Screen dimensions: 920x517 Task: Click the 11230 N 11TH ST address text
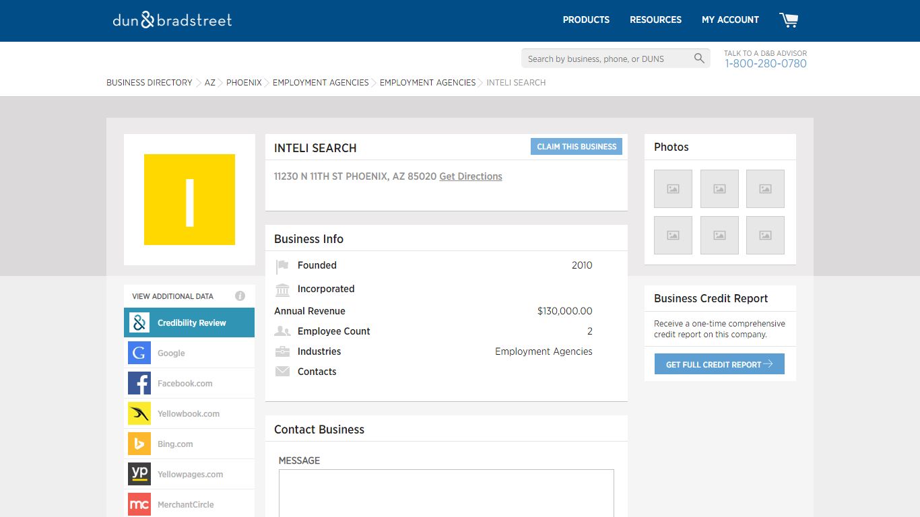click(x=355, y=176)
